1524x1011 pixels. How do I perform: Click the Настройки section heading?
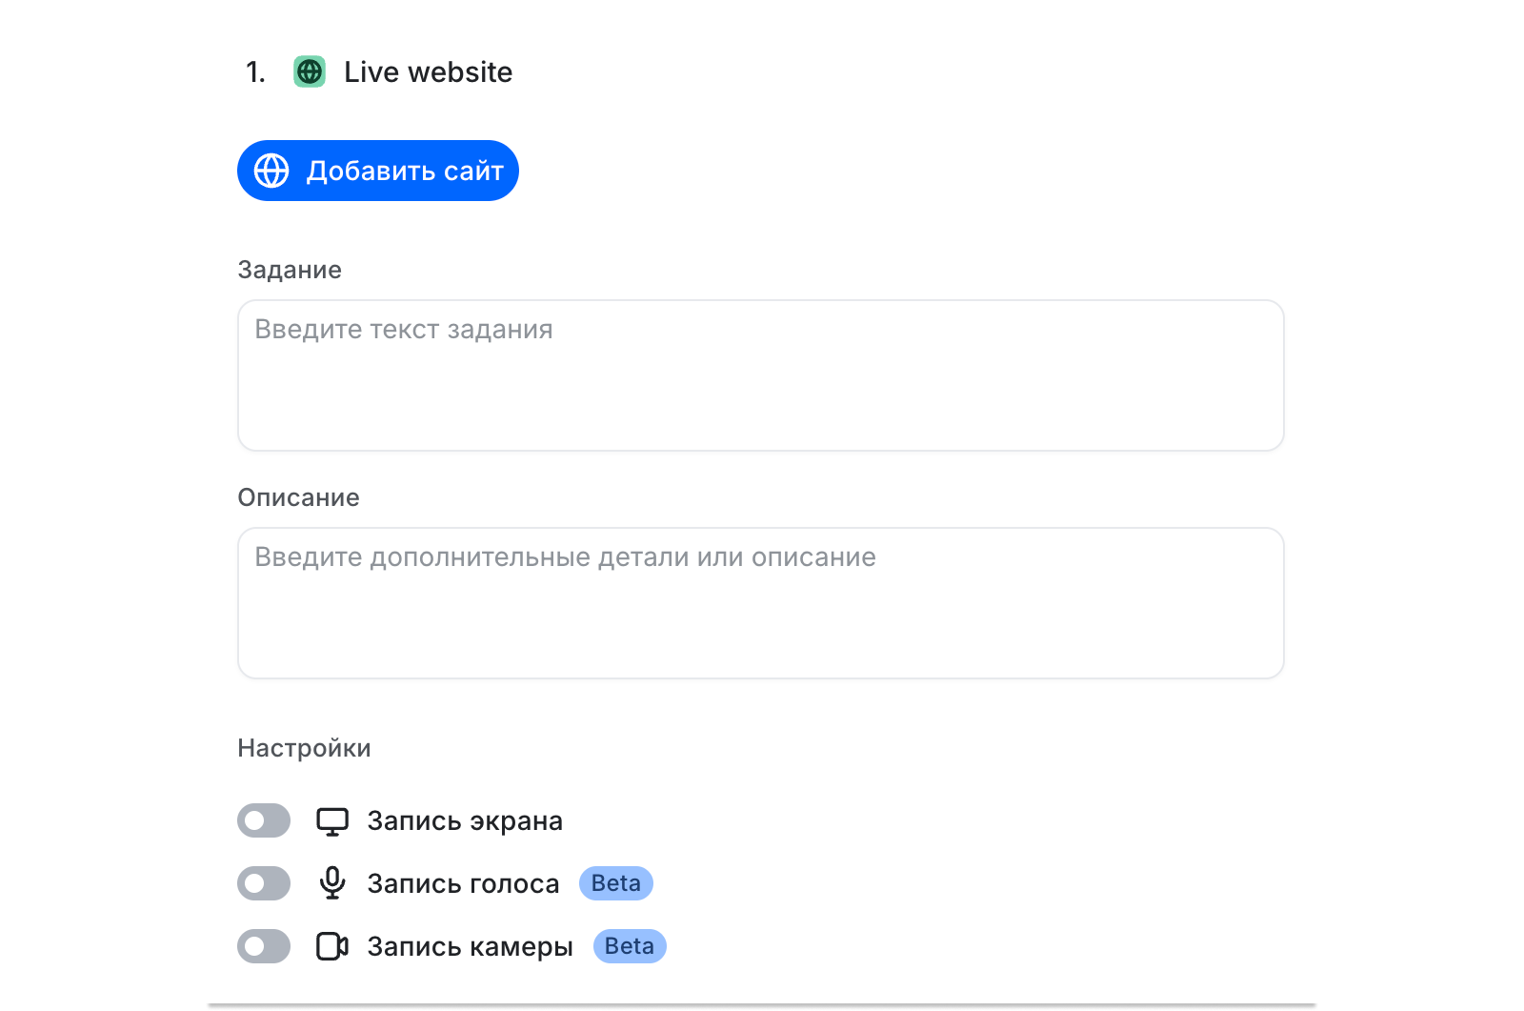coord(304,748)
